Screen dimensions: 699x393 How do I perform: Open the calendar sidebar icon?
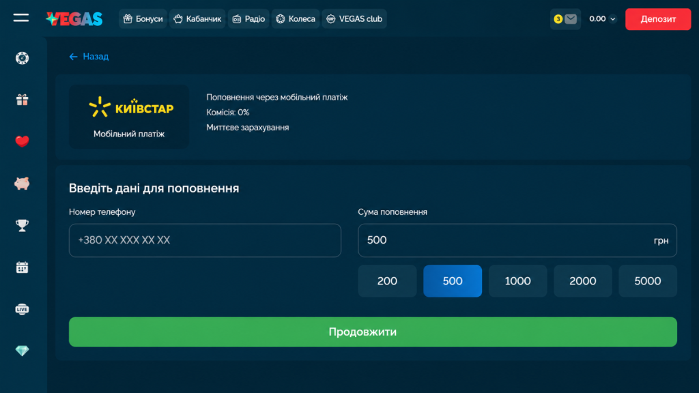[23, 267]
